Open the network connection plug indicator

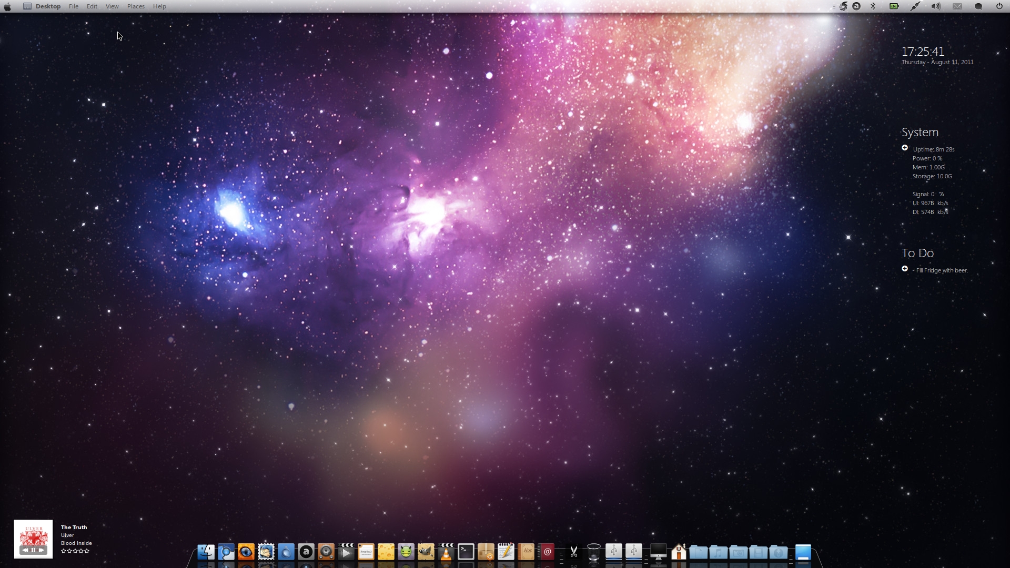[x=915, y=6]
